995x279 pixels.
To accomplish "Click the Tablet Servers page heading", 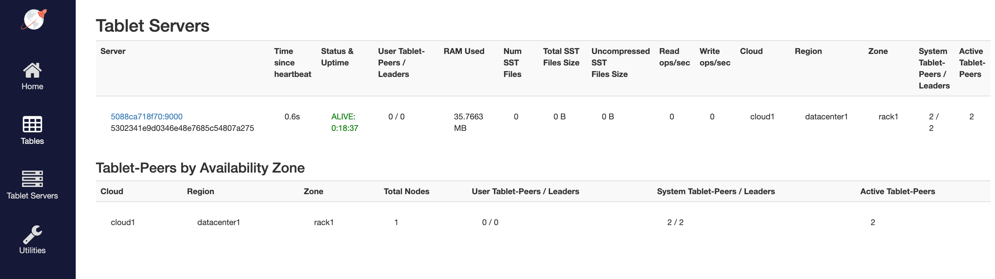I will (x=152, y=26).
